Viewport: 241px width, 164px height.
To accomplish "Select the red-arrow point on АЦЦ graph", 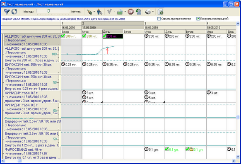I will tap(107, 48).
